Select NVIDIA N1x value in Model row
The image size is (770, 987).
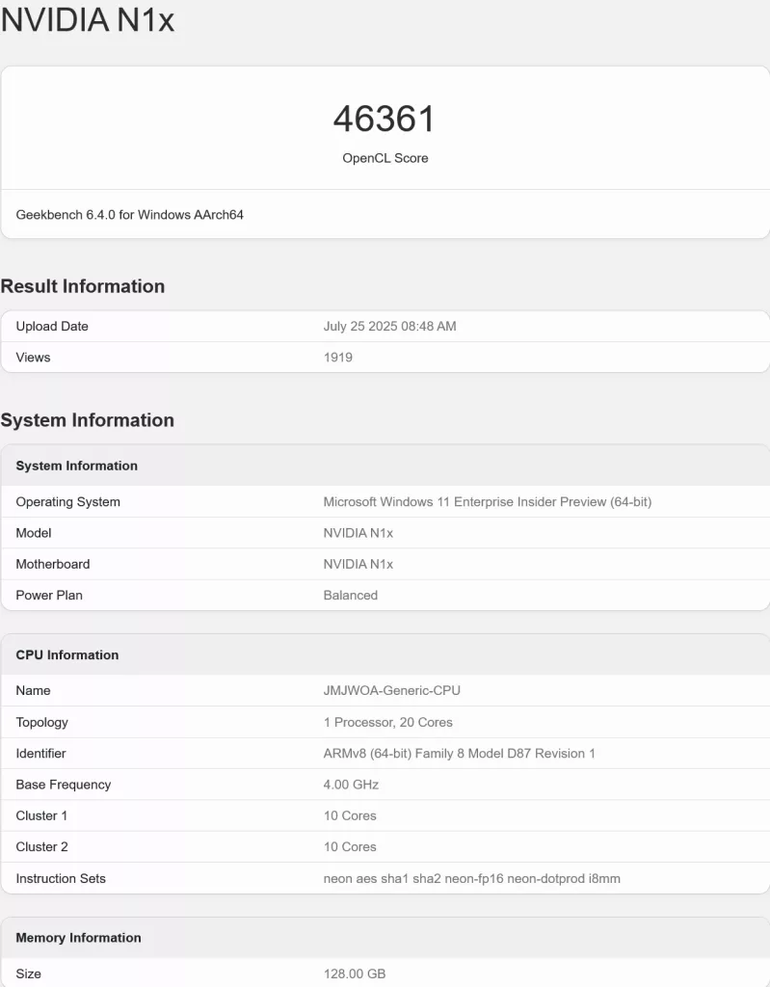[x=358, y=532]
